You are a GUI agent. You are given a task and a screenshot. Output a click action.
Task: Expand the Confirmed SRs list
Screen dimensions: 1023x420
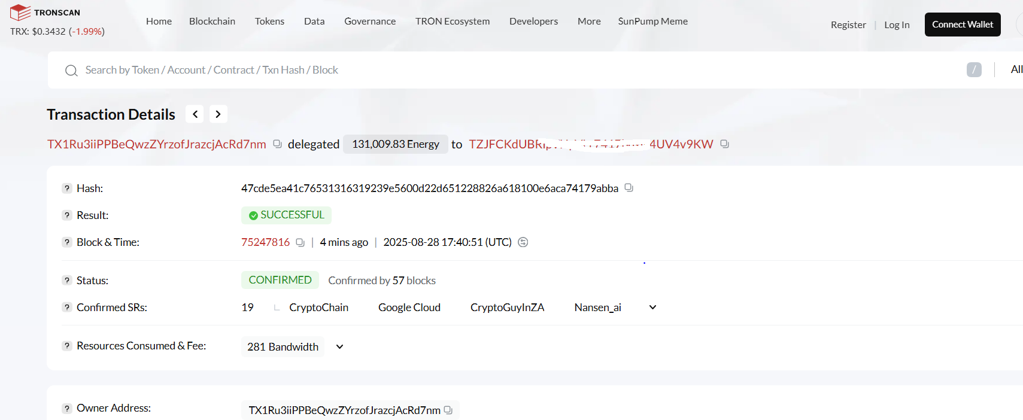click(x=652, y=308)
